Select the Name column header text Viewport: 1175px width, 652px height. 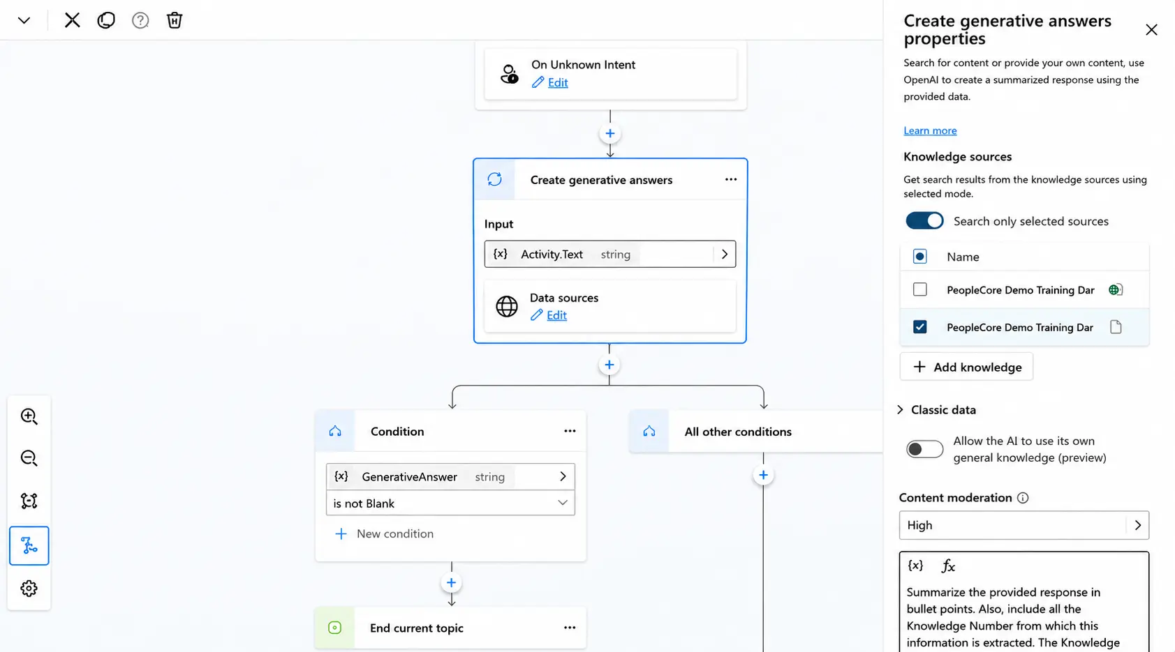click(x=963, y=257)
